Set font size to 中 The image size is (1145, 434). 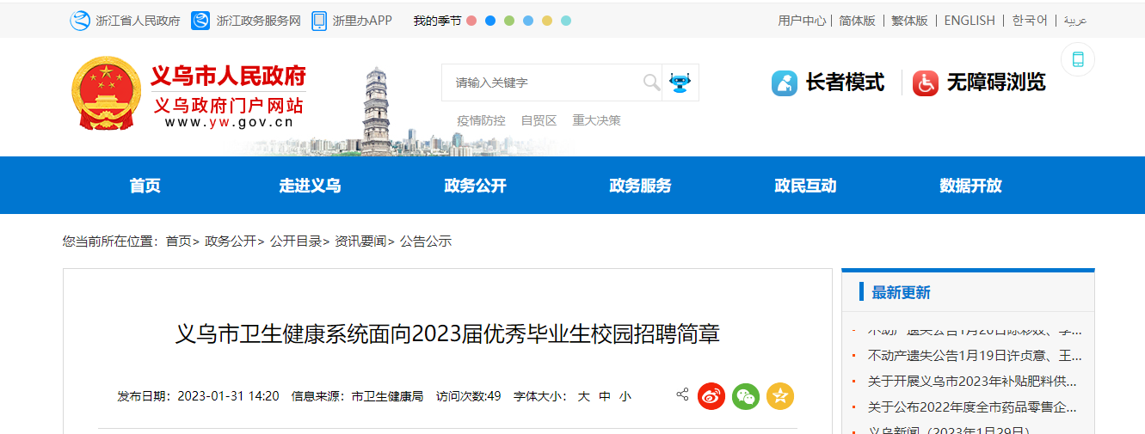coord(605,396)
